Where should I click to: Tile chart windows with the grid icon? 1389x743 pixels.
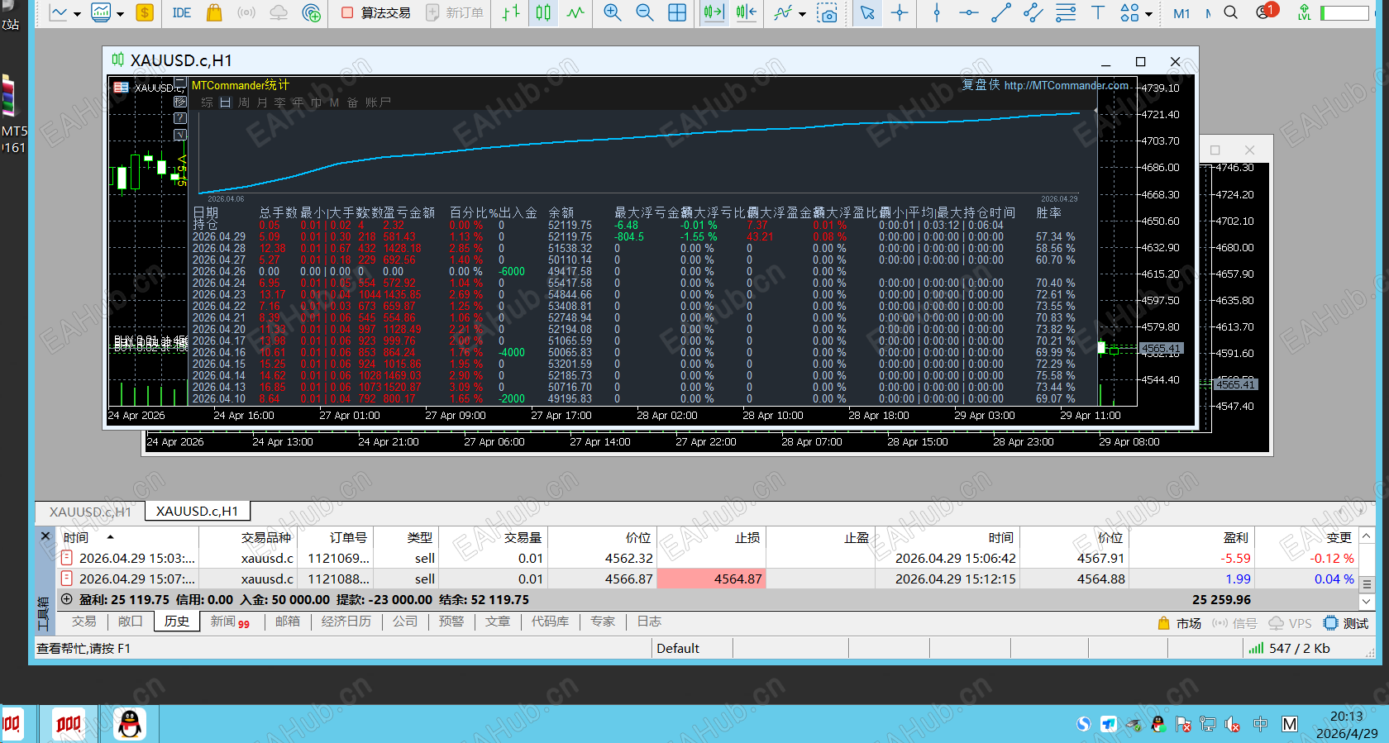click(x=677, y=12)
